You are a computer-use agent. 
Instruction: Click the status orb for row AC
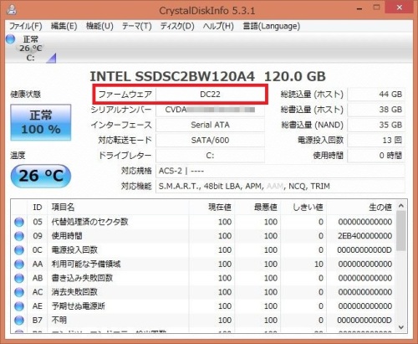(x=19, y=292)
